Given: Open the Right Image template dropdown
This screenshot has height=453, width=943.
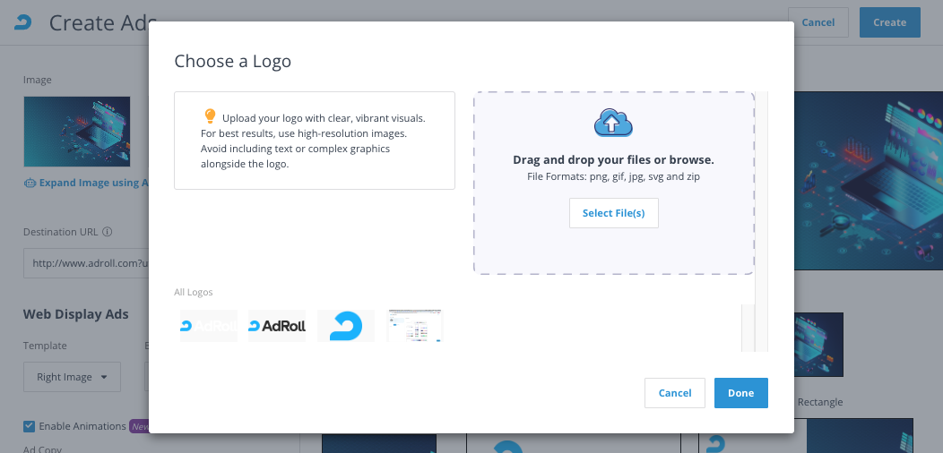Looking at the screenshot, I should (72, 377).
